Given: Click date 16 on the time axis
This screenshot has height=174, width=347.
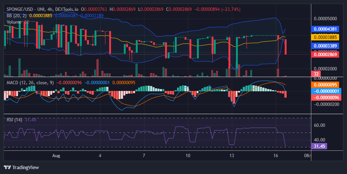Looking at the screenshot, I should click(x=275, y=156).
